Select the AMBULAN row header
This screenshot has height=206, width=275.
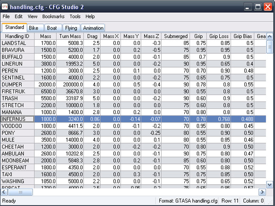[17, 154]
